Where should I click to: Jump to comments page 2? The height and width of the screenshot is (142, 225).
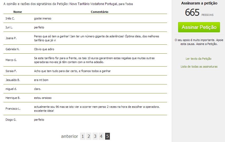click(x=89, y=136)
